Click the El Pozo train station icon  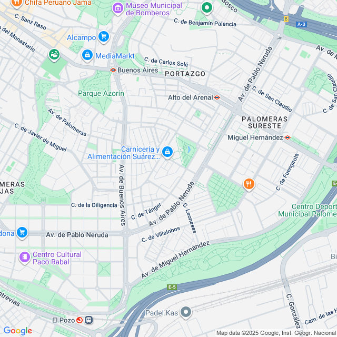tap(88, 320)
